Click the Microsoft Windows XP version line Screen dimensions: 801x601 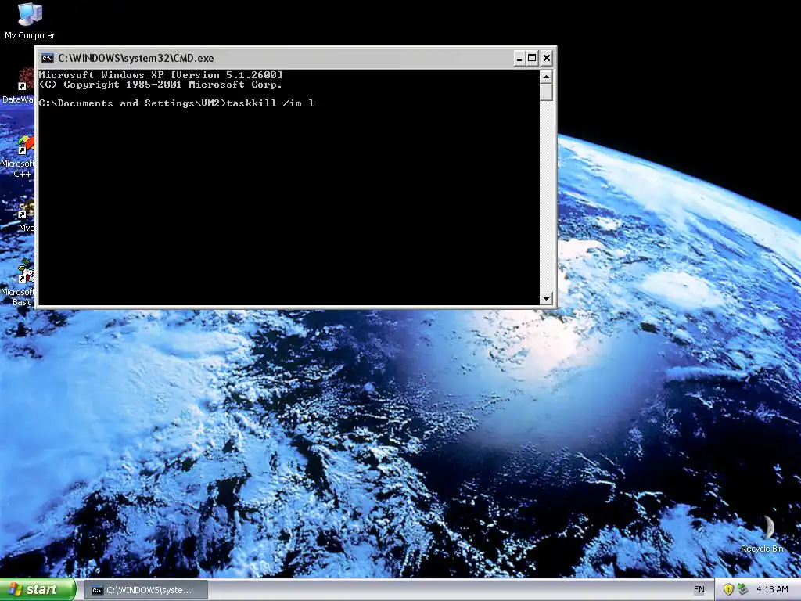click(160, 75)
